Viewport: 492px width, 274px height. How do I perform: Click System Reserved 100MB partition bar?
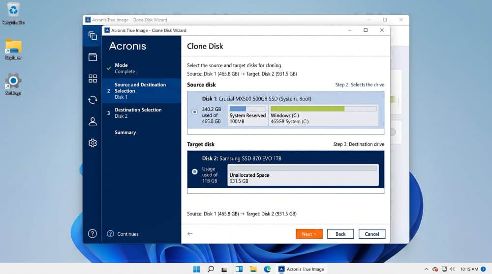point(247,109)
